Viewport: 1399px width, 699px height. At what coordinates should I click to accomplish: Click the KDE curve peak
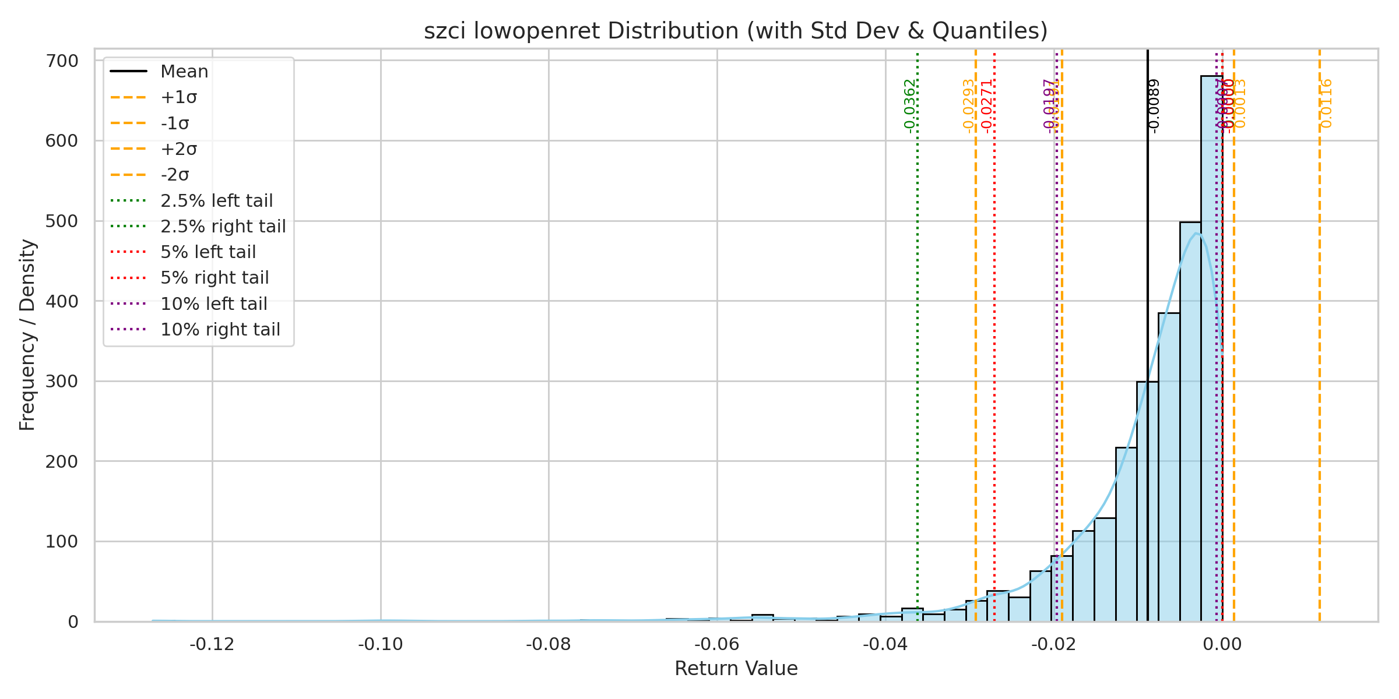(x=1196, y=234)
